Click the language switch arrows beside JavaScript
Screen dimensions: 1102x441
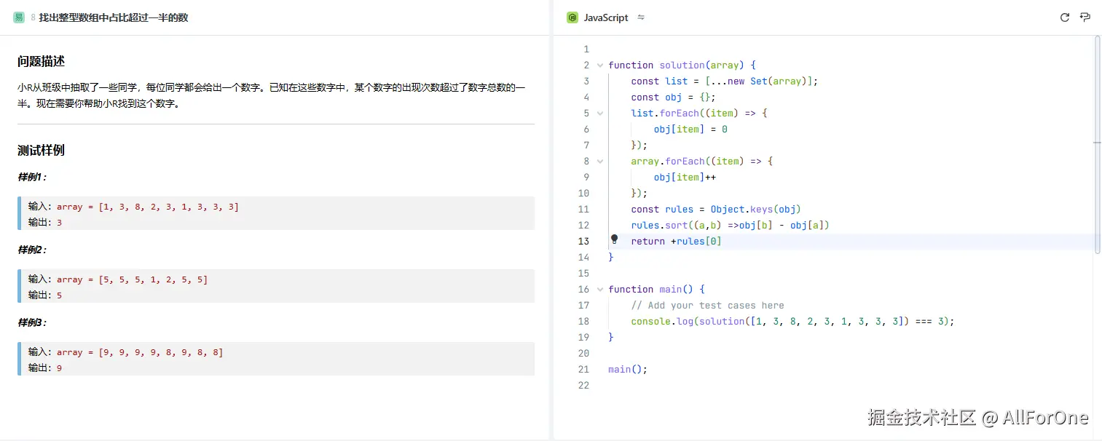pyautogui.click(x=640, y=17)
